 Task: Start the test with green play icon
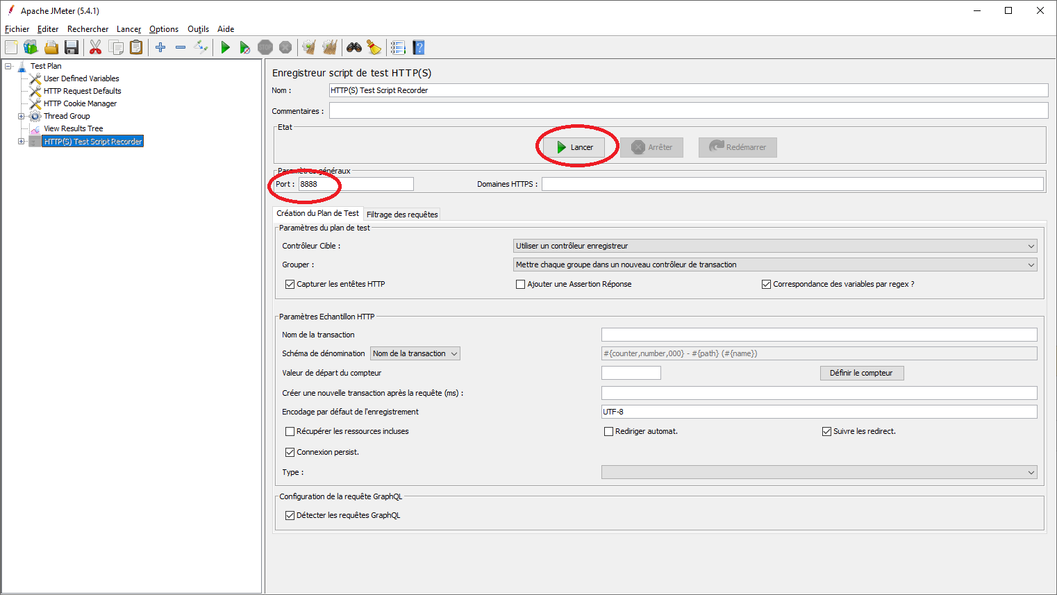click(225, 47)
